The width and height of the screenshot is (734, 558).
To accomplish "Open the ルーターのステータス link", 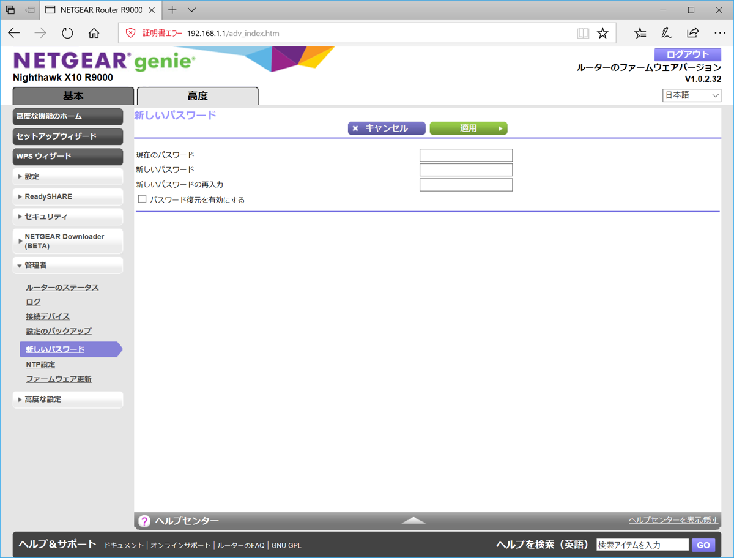I will pyautogui.click(x=62, y=288).
